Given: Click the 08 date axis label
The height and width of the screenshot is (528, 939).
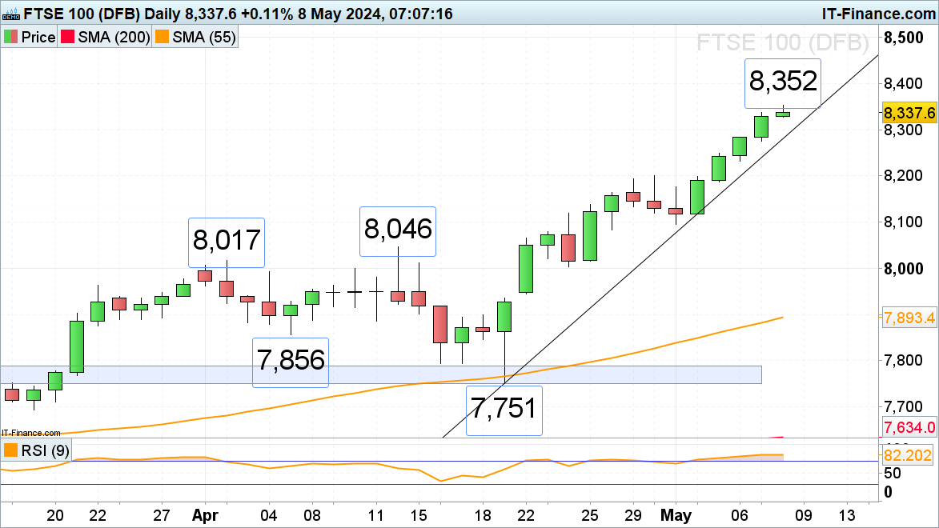Looking at the screenshot, I should (312, 515).
